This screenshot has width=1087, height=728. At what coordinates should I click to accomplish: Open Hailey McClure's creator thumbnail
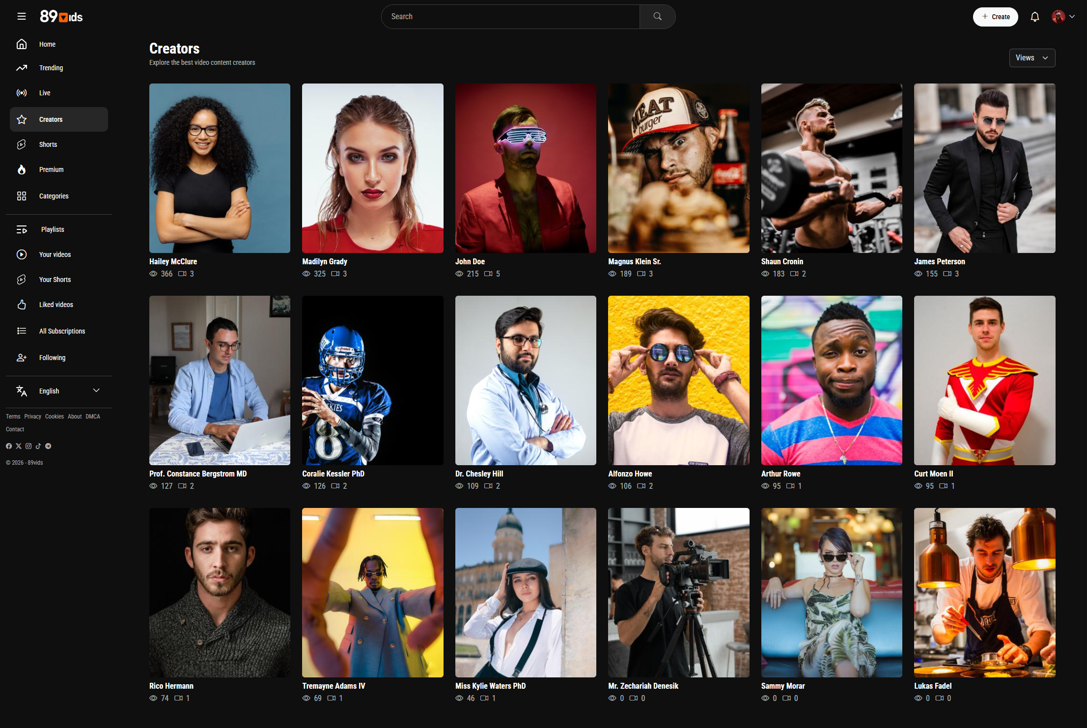point(220,168)
